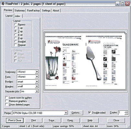Click "sheet 1 of 1 (front side)" status

point(32,126)
